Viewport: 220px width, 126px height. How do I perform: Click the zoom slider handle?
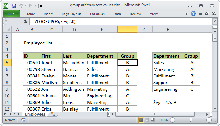click(191, 120)
